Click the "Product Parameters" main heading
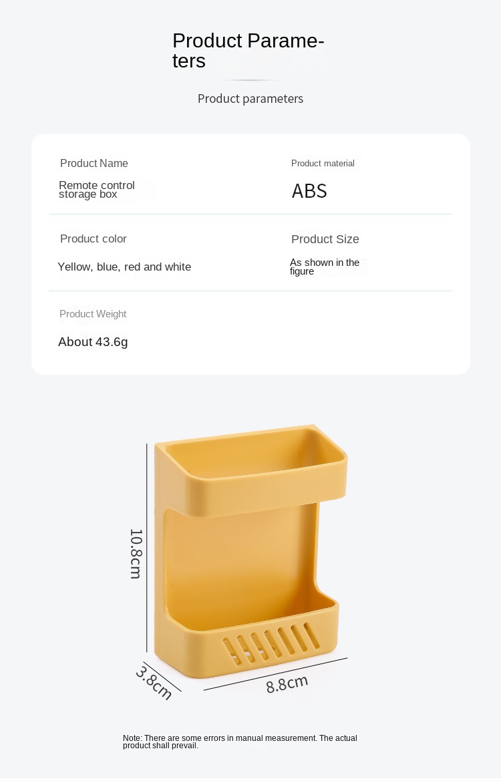Image resolution: width=501 pixels, height=781 pixels. point(248,51)
